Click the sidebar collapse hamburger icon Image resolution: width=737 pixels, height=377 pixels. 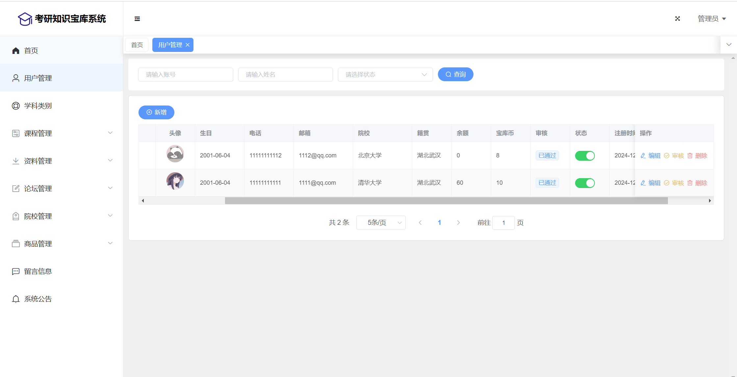tap(137, 19)
